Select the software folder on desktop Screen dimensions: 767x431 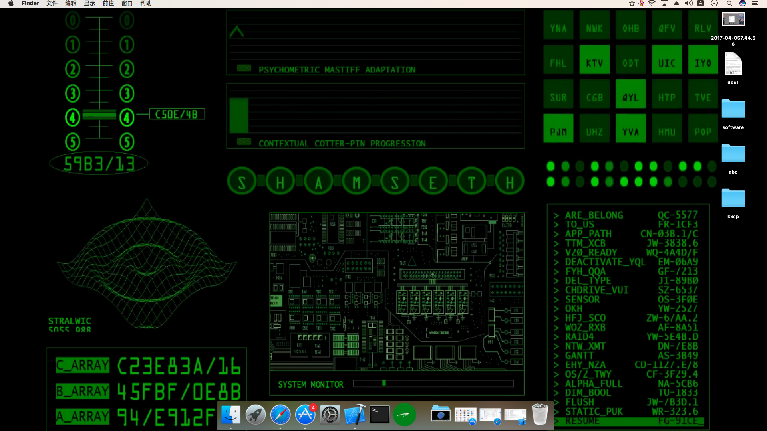[x=733, y=114]
